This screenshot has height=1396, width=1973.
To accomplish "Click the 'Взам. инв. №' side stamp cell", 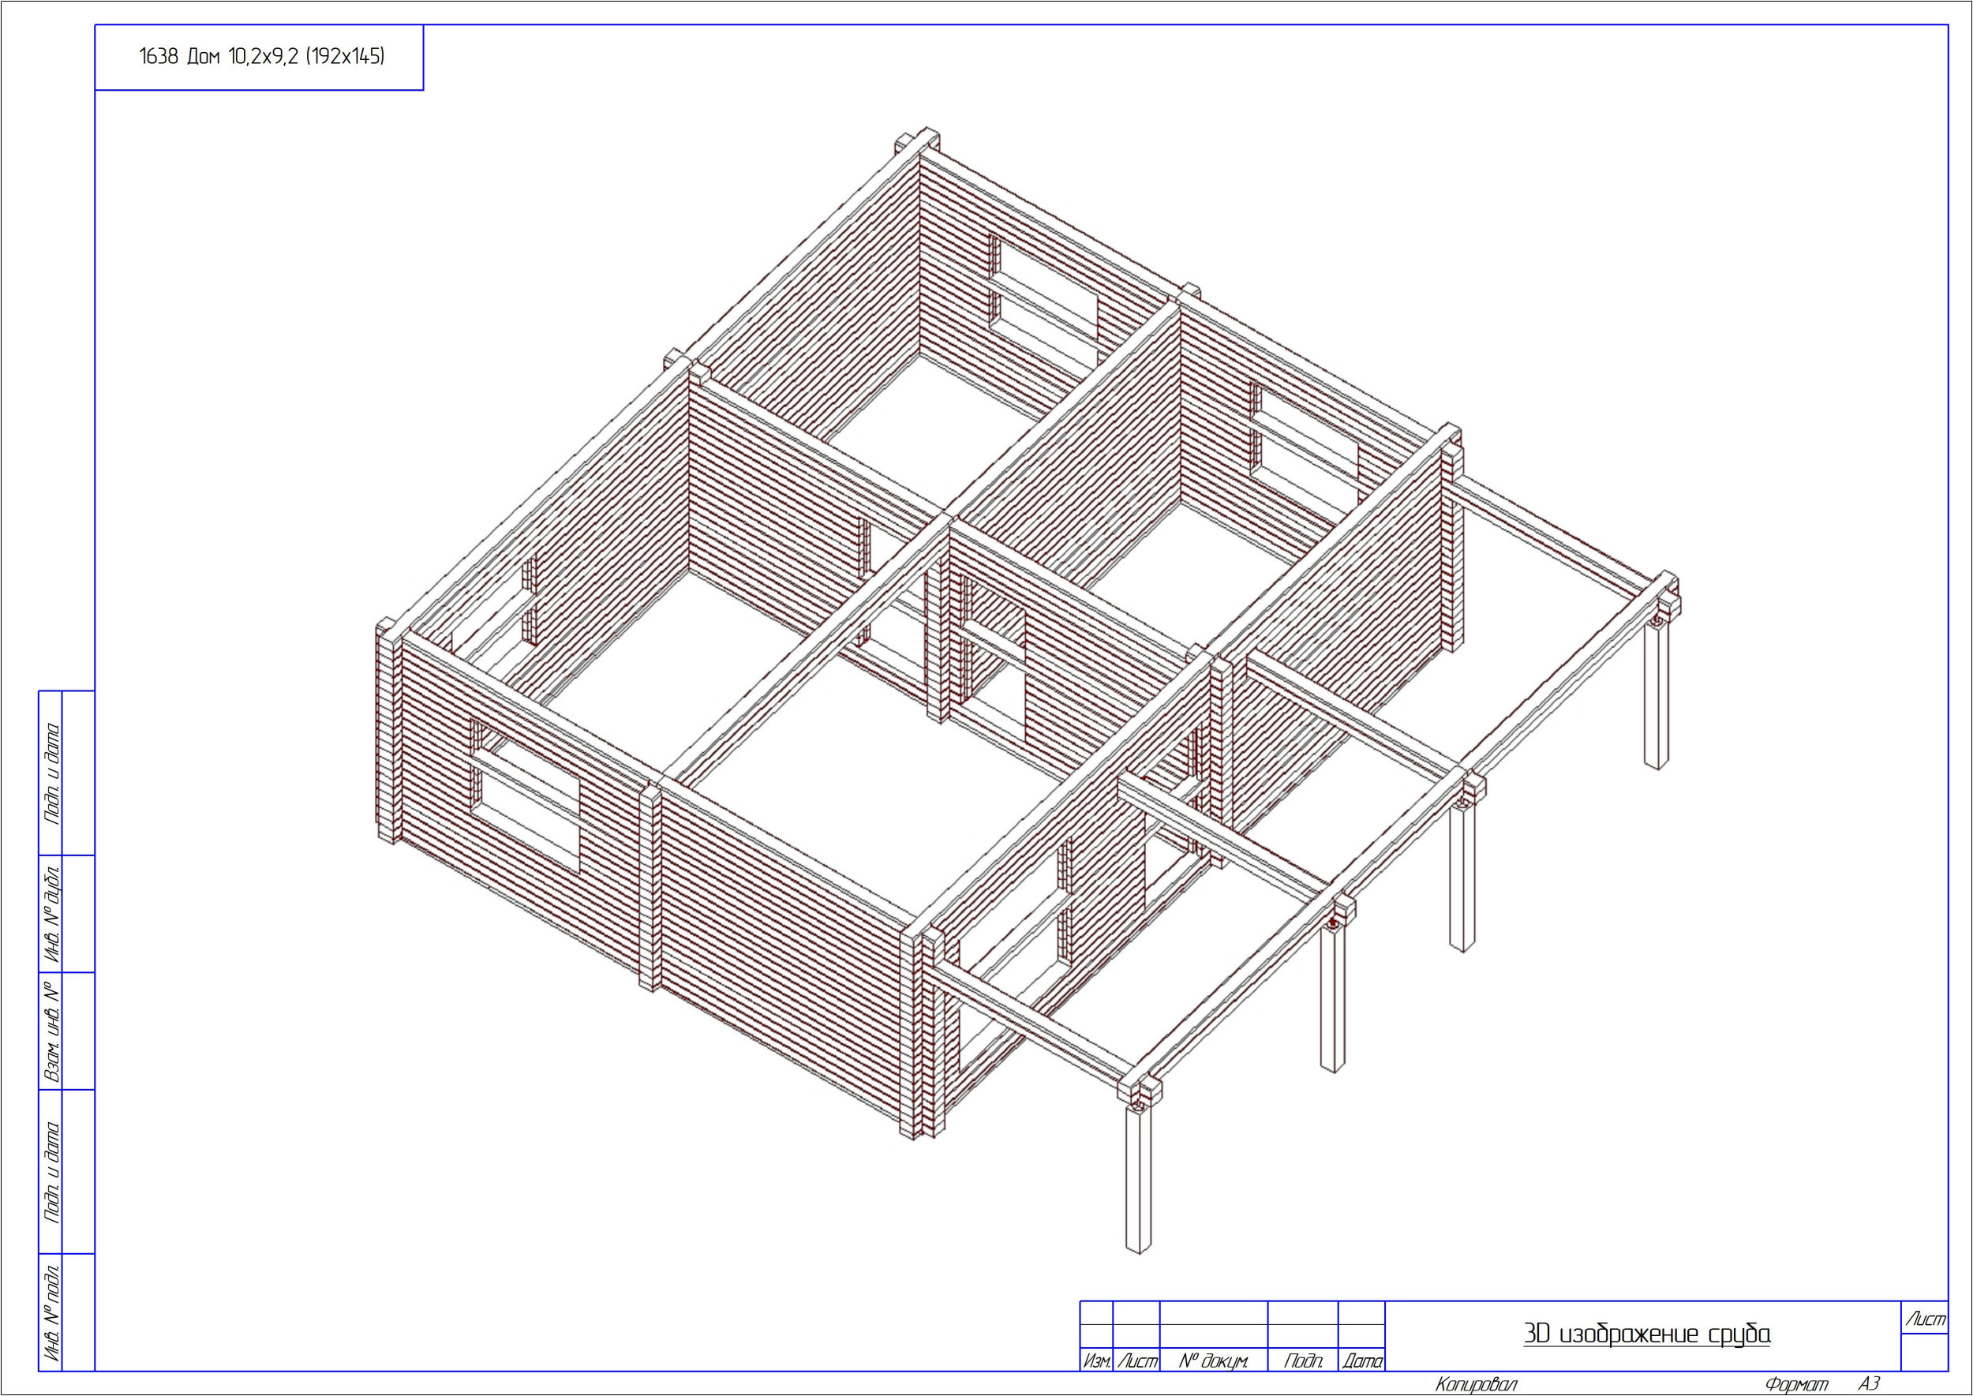I will tap(51, 1031).
